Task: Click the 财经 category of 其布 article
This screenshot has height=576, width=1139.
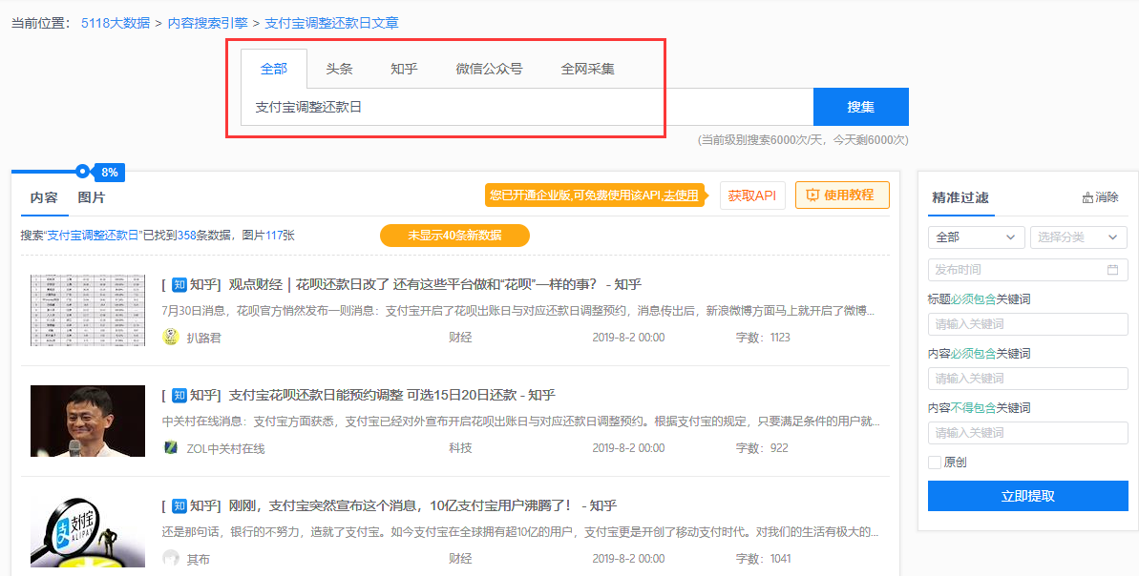Action: click(x=460, y=559)
